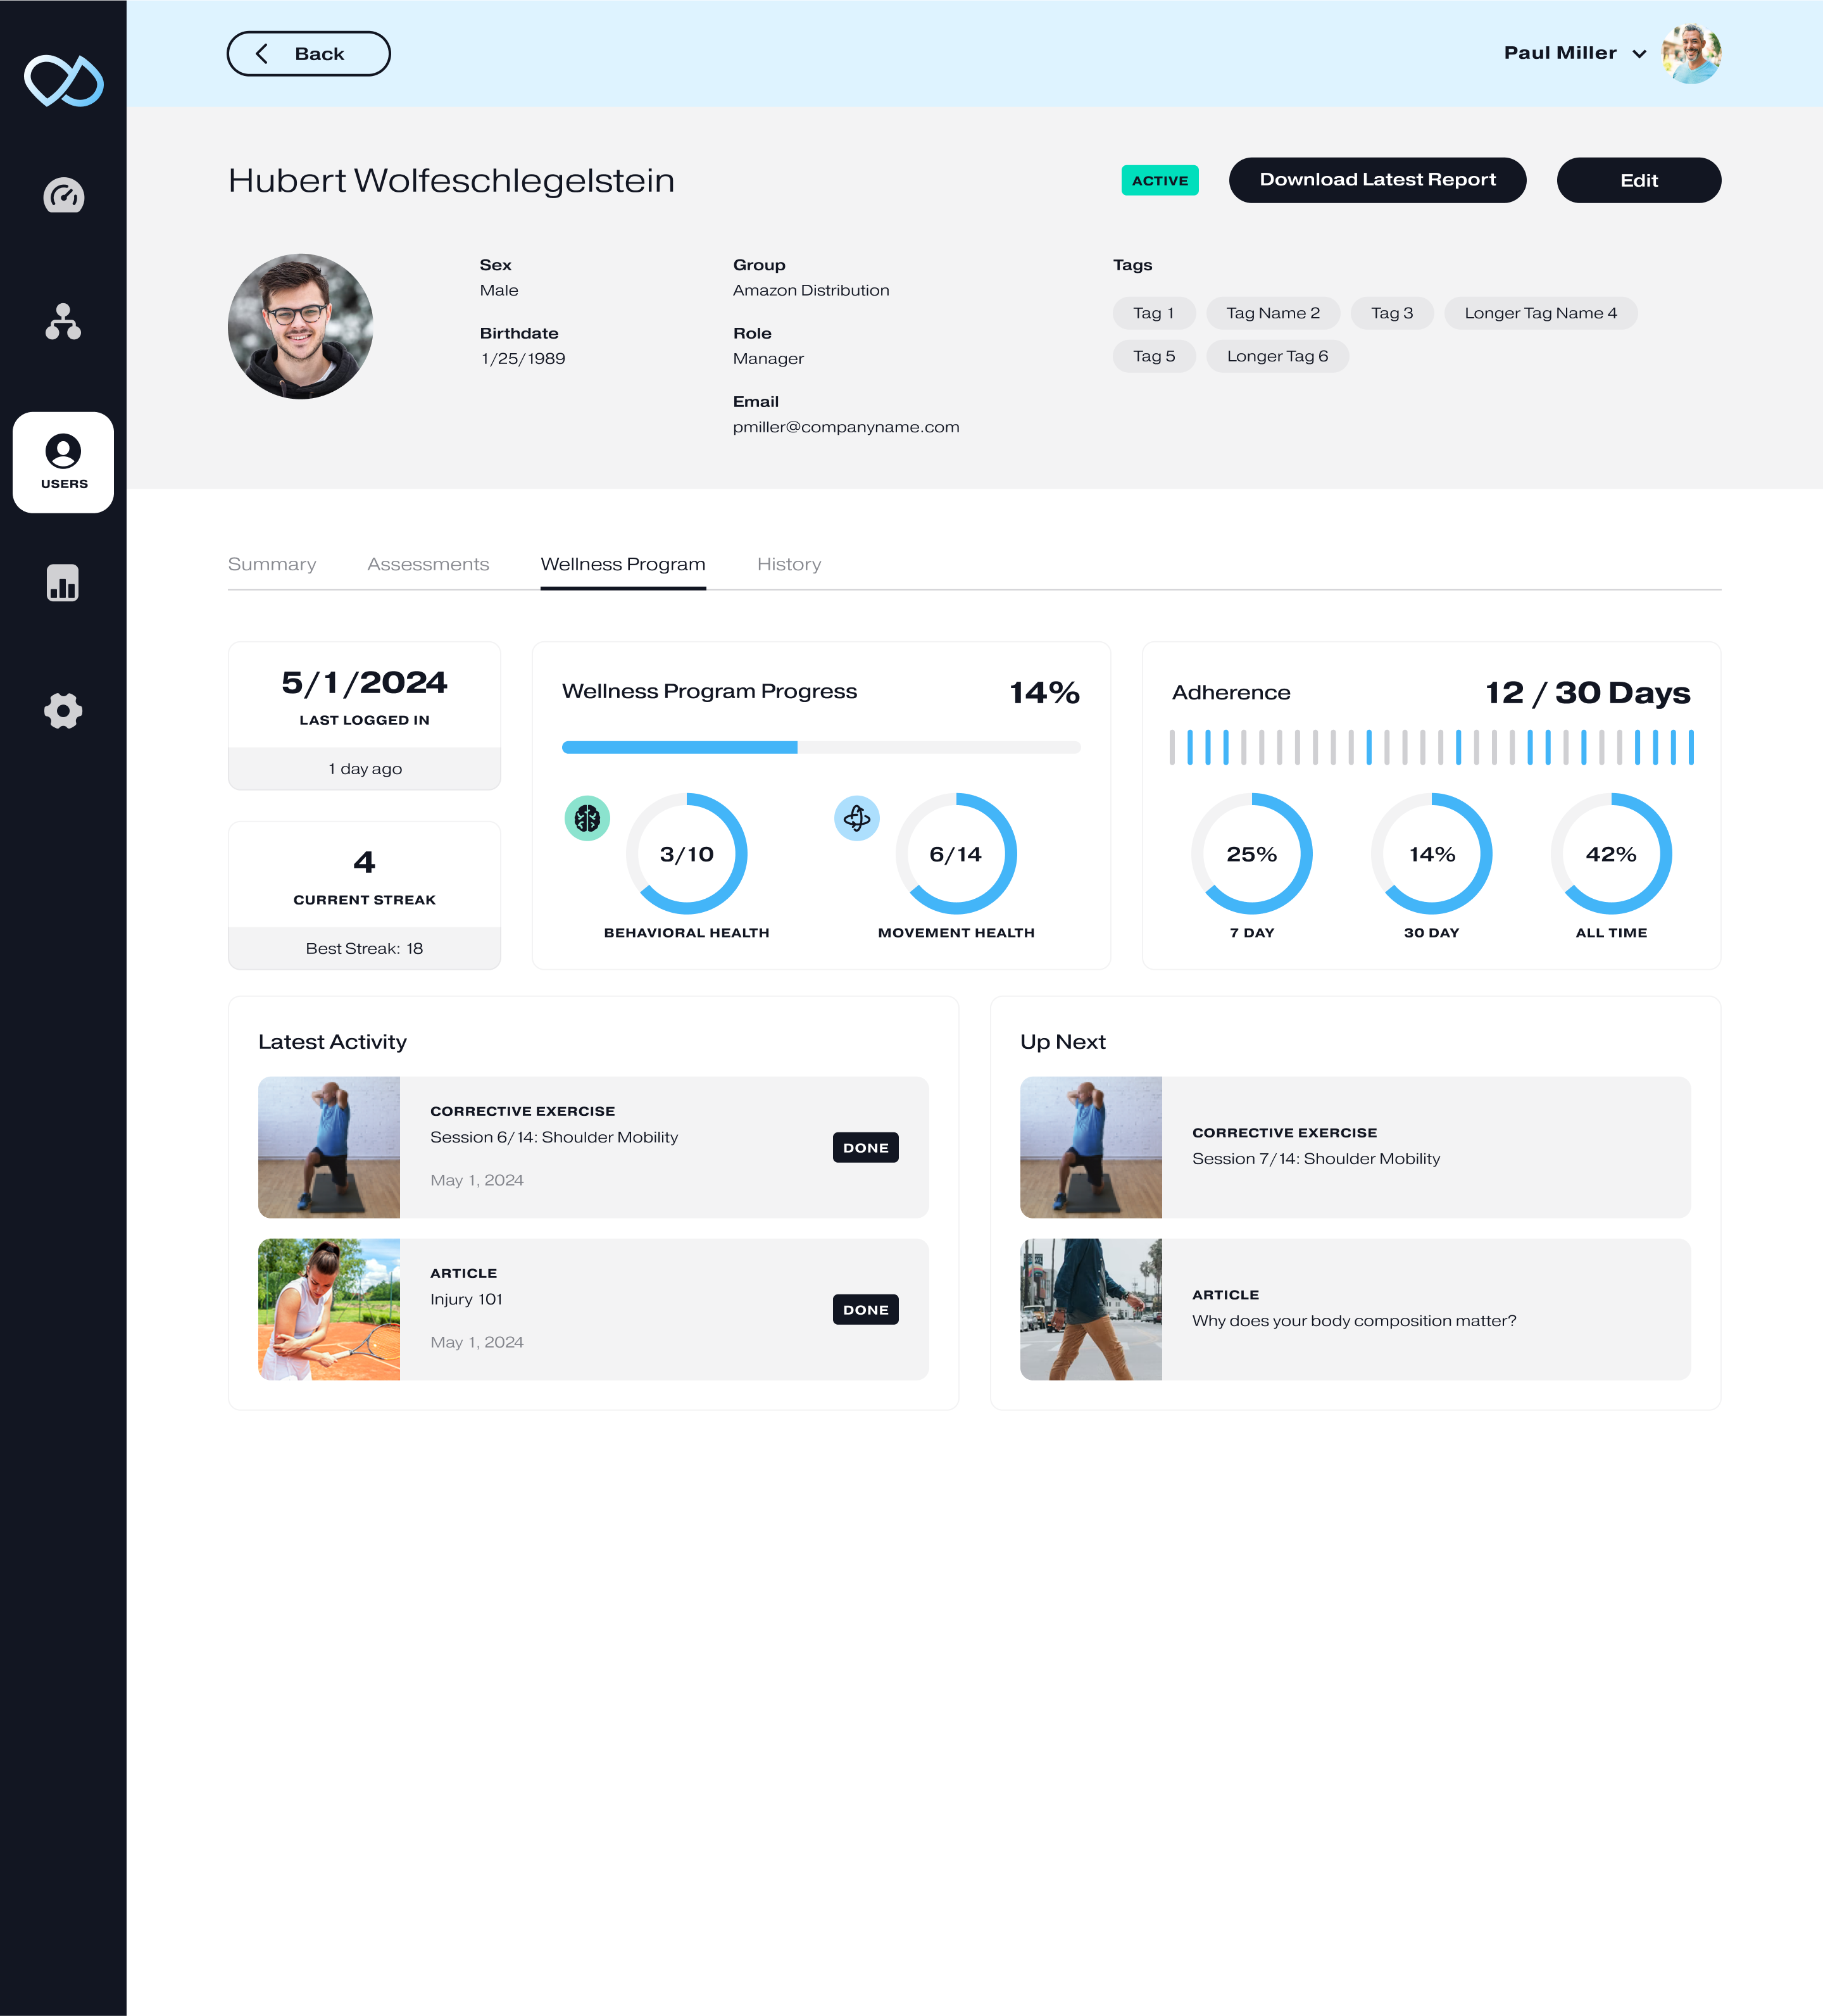Click the Tag 1 chip
This screenshot has height=2016, width=1823.
pyautogui.click(x=1154, y=313)
